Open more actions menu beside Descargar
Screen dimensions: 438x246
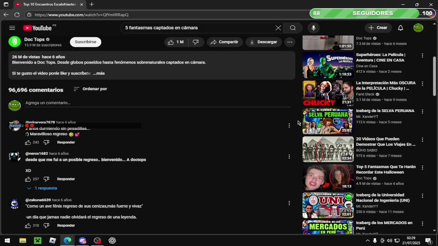289,42
